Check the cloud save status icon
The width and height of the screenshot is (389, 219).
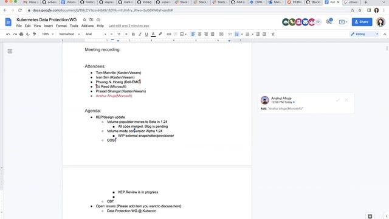click(98, 19)
